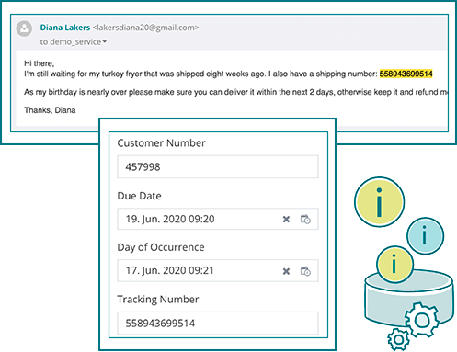Screen dimensions: 457x352
Task: Click the Due Date field
Action: click(x=218, y=219)
